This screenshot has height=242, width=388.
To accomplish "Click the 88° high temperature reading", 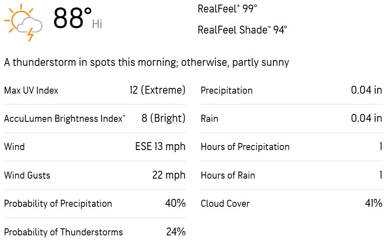I will click(x=73, y=19).
